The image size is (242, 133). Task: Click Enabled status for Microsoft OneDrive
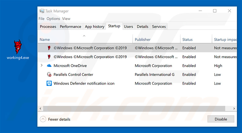tap(189, 66)
